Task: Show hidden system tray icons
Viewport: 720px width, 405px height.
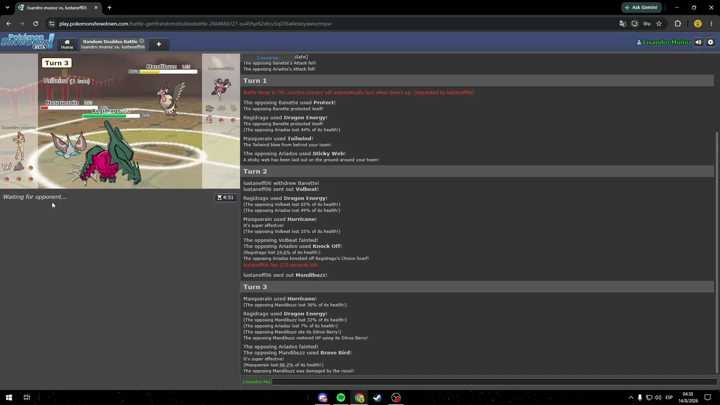Action: pyautogui.click(x=631, y=398)
